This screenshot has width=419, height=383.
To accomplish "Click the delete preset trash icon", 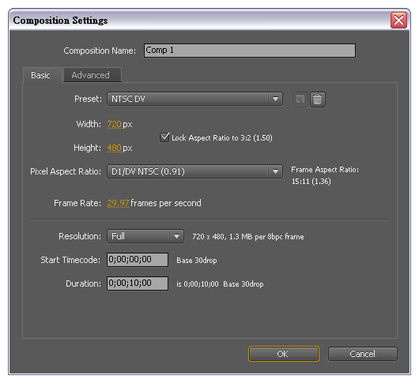I will tap(318, 100).
